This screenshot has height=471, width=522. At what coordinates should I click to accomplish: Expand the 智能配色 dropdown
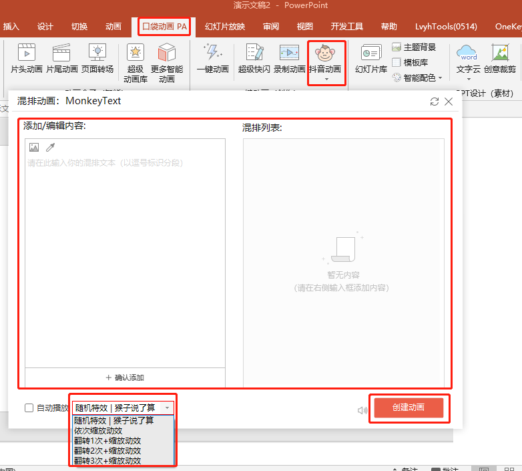point(441,77)
